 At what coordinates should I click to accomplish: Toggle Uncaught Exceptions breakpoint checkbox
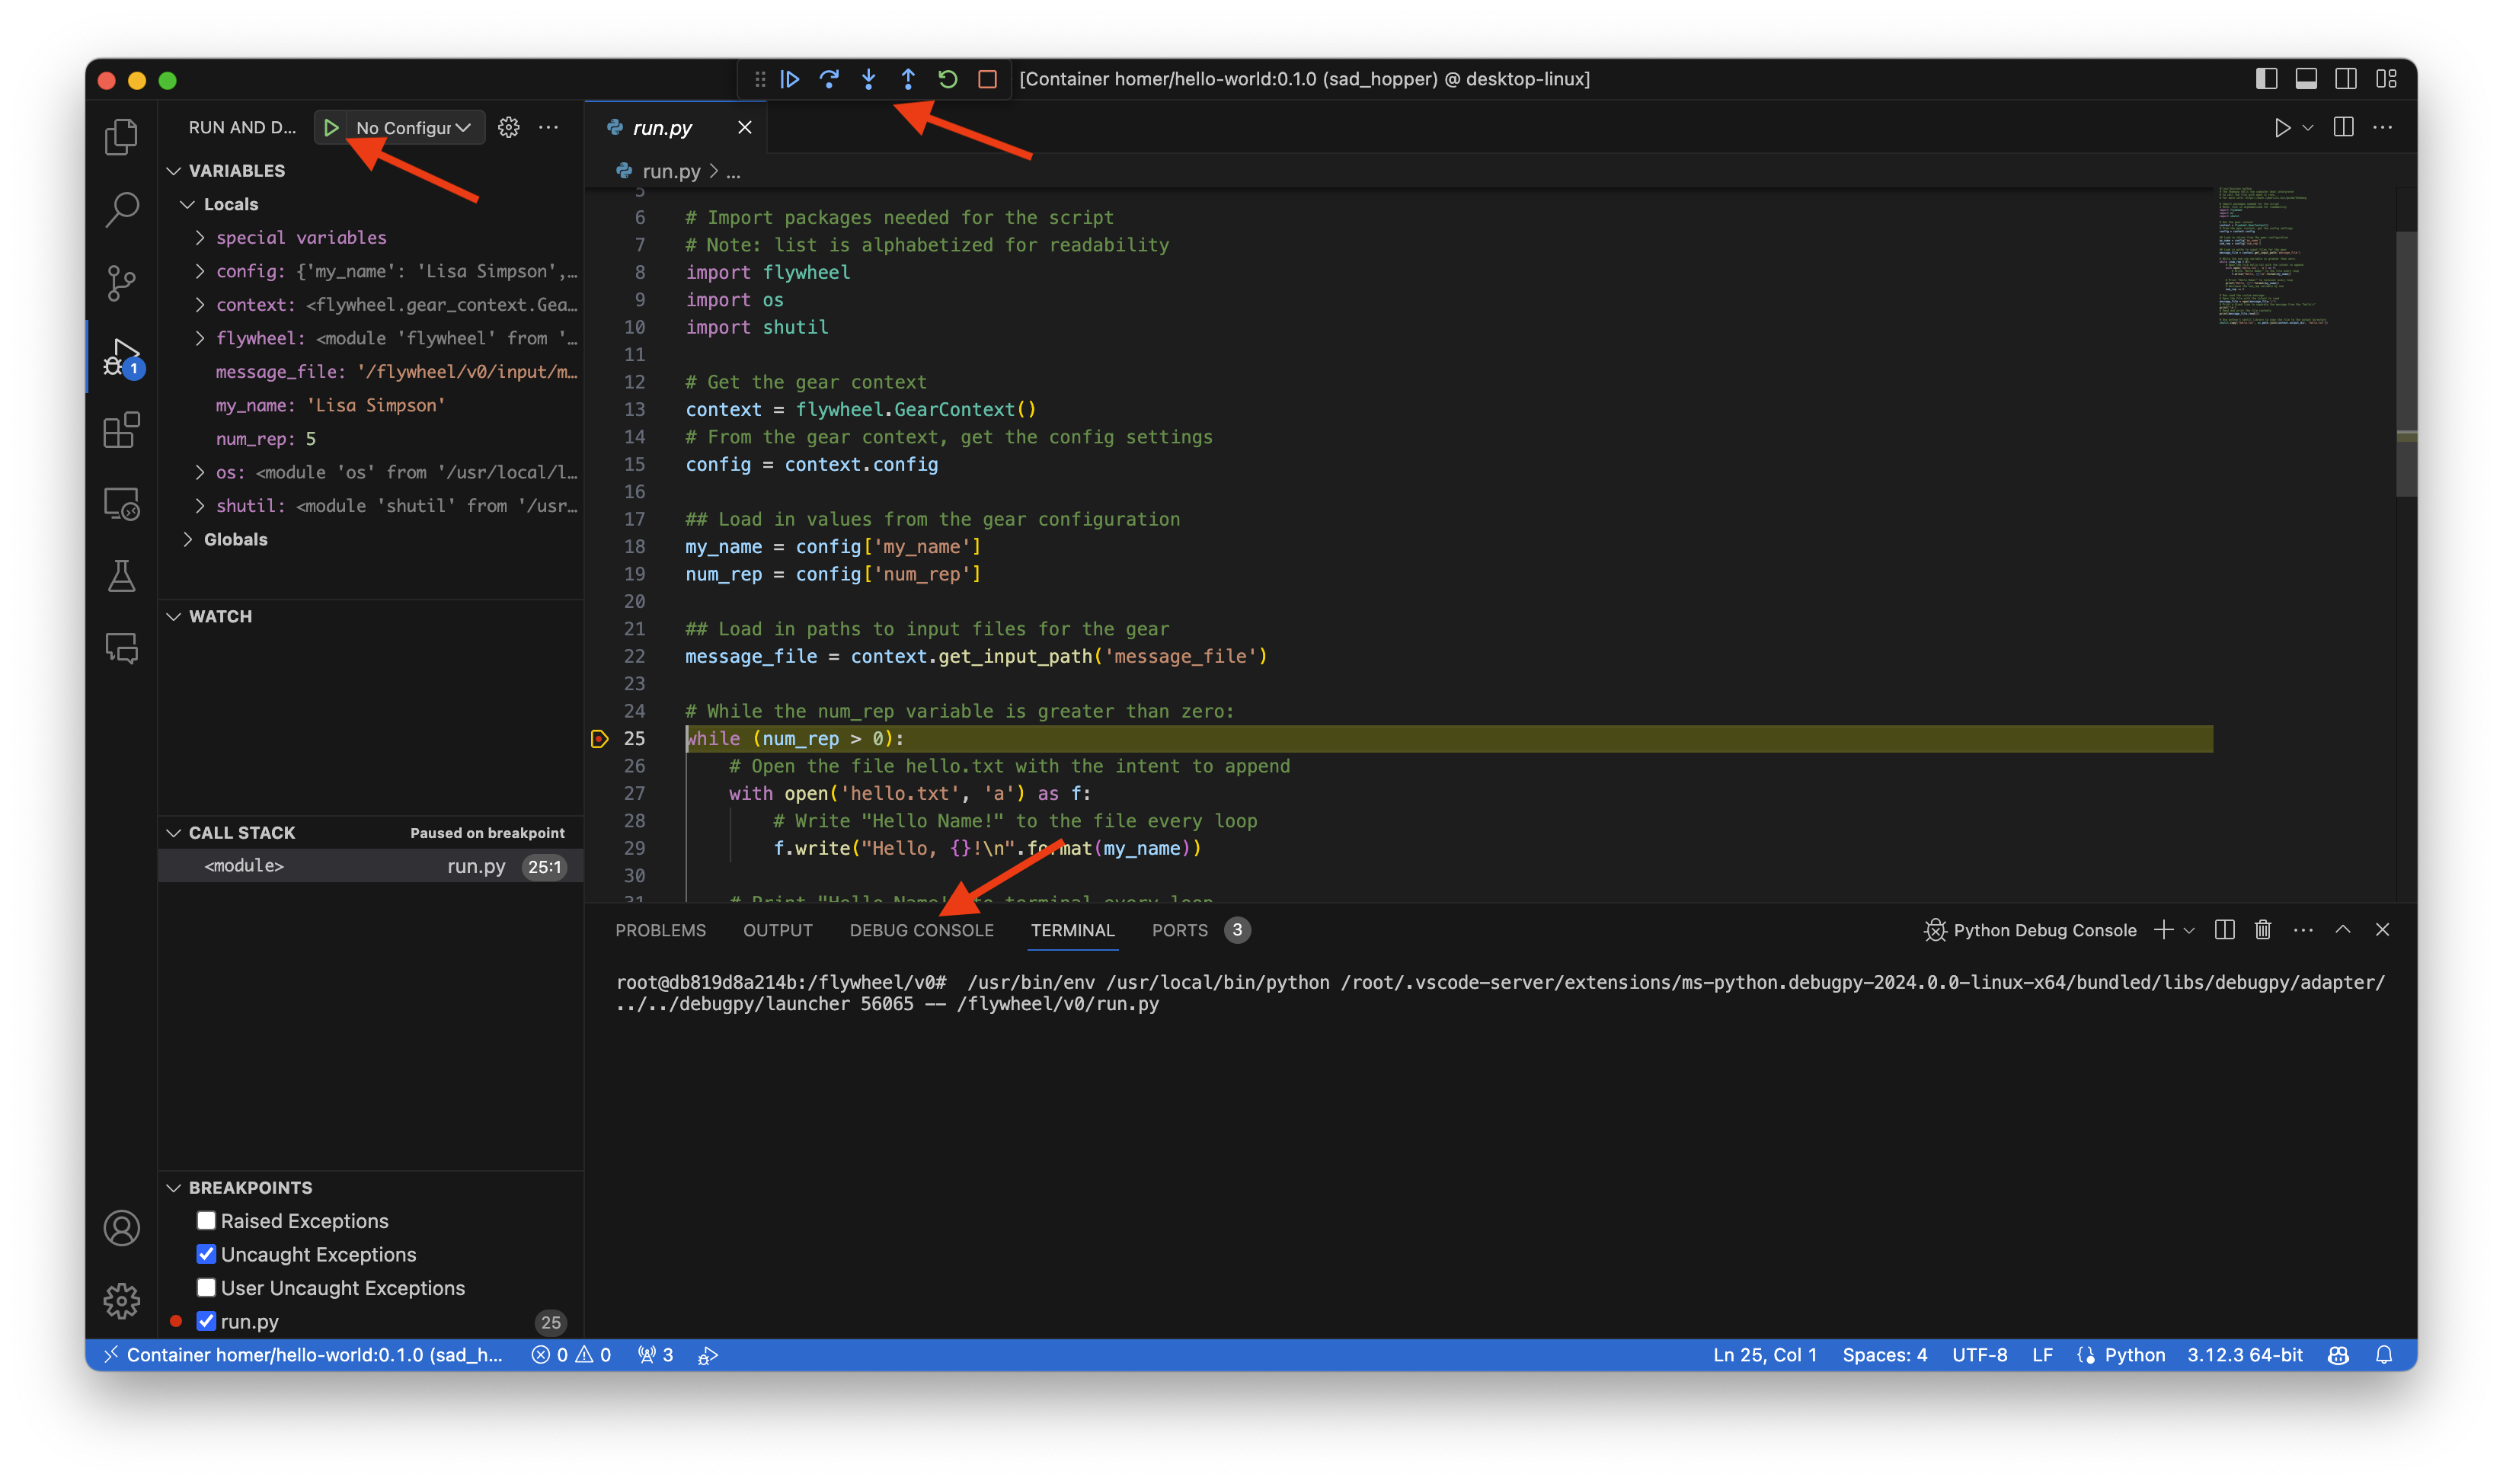click(206, 1254)
